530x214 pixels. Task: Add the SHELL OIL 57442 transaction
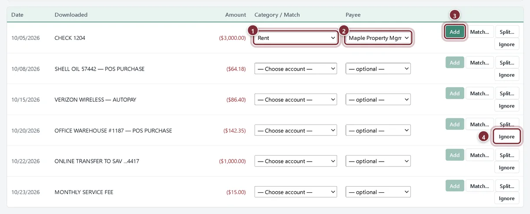455,63
